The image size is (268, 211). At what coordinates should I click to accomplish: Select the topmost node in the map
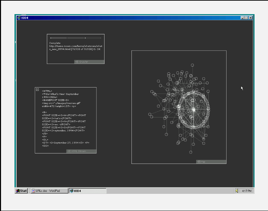192,65
